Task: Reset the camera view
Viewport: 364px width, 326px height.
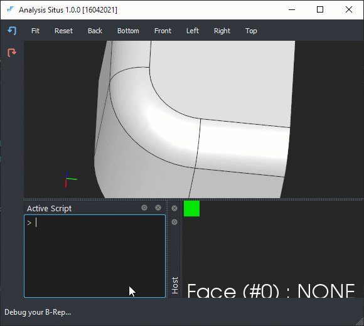Action: coord(63,31)
